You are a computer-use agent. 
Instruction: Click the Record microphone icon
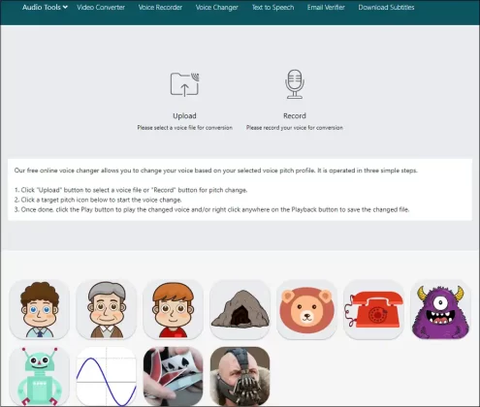click(x=295, y=84)
